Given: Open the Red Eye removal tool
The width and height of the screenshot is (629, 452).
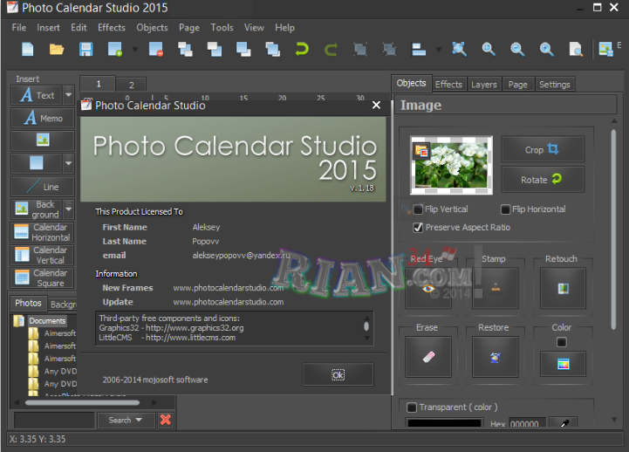Looking at the screenshot, I should 428,288.
